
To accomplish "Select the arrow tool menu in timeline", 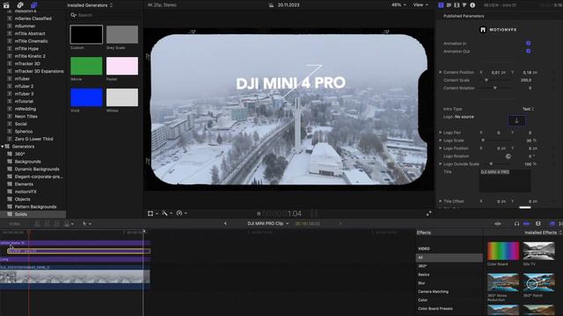I will coord(86,224).
